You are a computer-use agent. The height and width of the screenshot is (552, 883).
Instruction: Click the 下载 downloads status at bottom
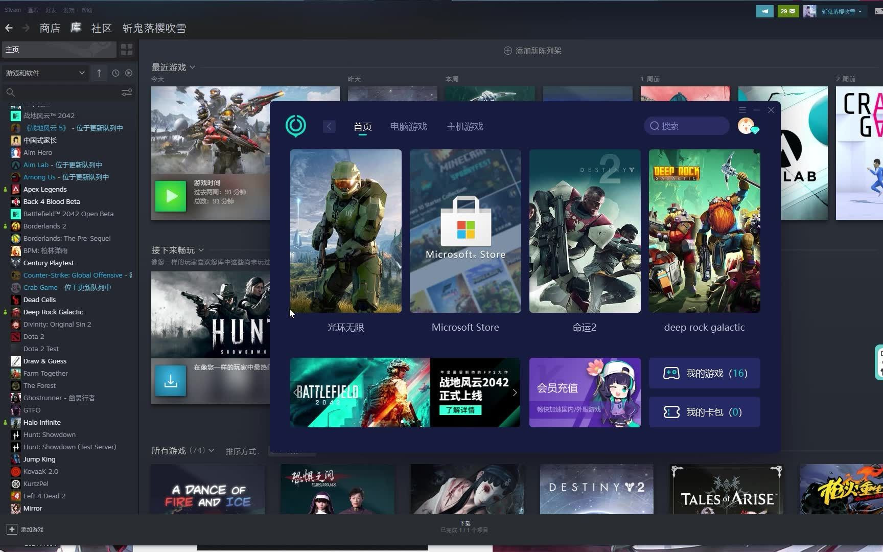pos(464,526)
